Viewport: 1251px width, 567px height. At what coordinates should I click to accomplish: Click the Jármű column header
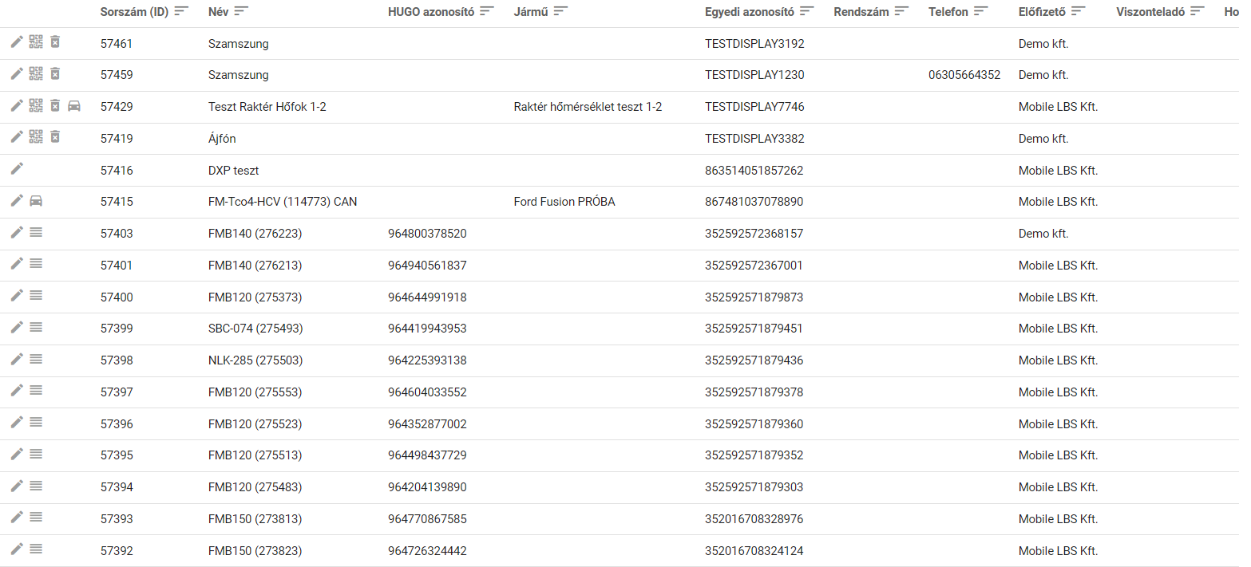click(530, 12)
